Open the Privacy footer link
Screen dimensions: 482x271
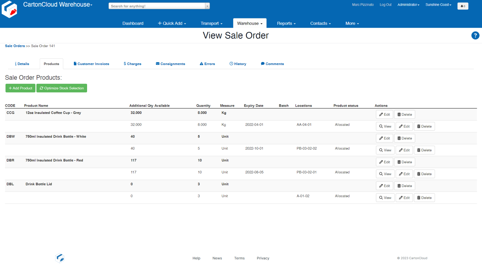pos(263,258)
